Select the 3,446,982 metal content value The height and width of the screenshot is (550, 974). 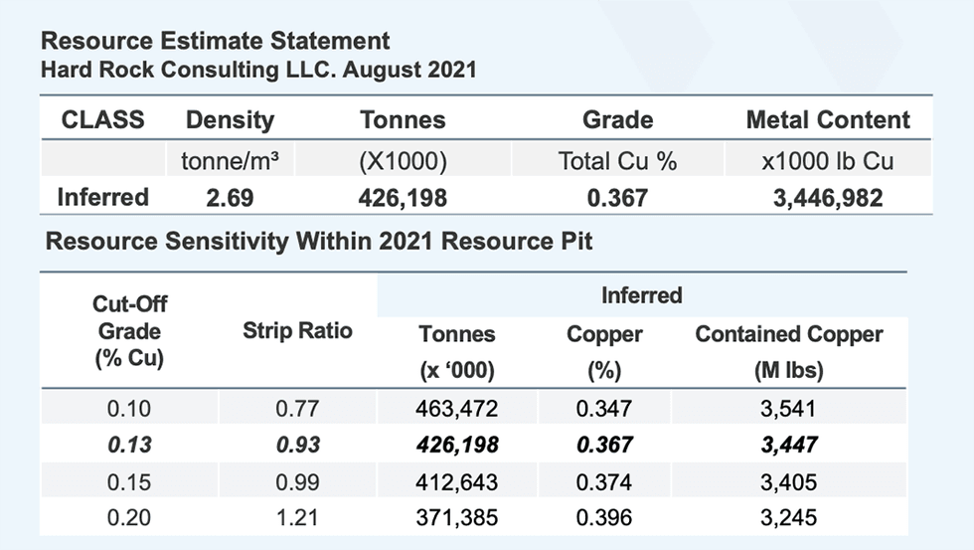827,198
